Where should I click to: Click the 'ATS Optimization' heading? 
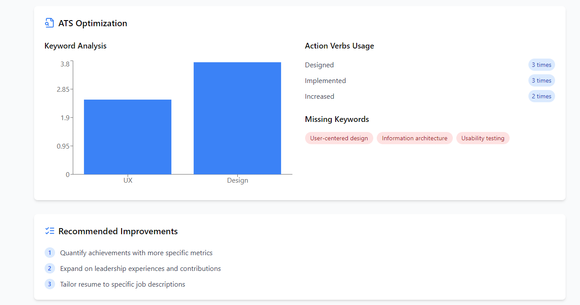93,24
